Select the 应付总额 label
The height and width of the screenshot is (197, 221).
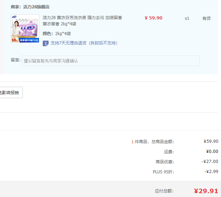[x=164, y=191]
